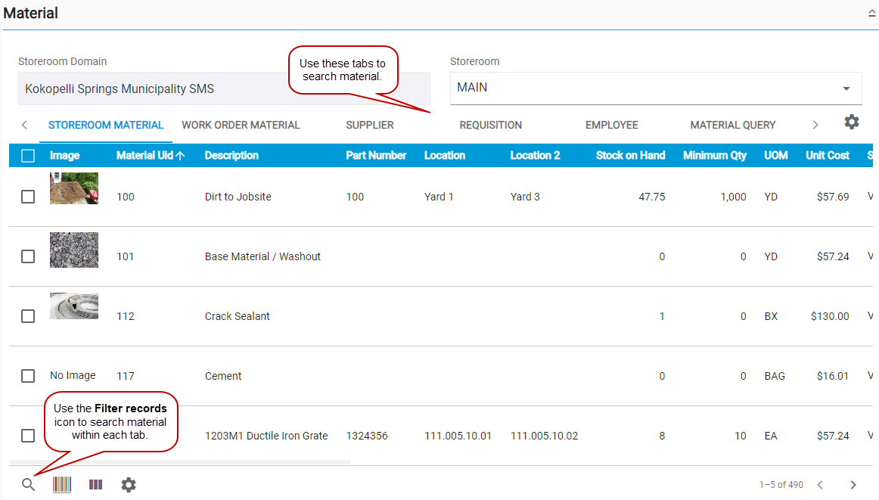This screenshot has width=879, height=500.
Task: Click the barcode scan icon
Action: tap(62, 485)
